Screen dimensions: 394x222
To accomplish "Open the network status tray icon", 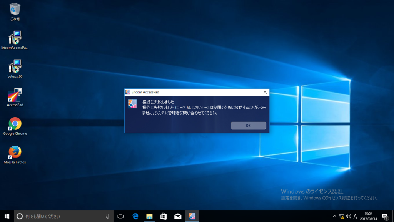I will click(x=342, y=216).
